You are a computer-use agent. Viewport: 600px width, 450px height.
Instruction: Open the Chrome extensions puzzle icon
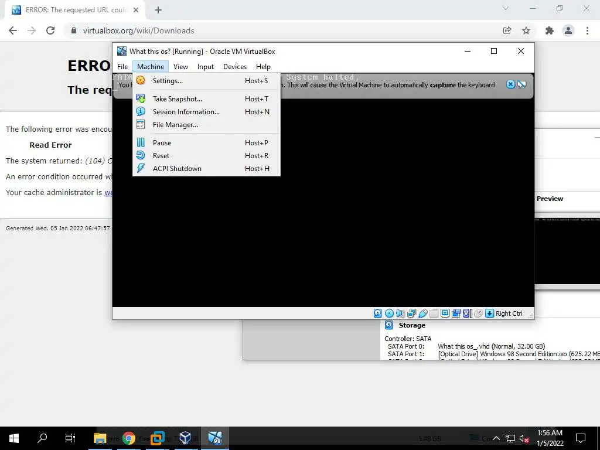click(550, 30)
